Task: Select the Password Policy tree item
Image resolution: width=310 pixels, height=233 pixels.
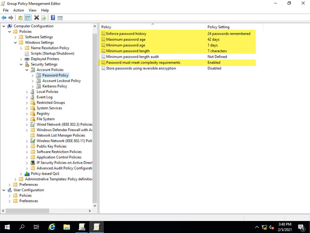Action: click(x=55, y=75)
